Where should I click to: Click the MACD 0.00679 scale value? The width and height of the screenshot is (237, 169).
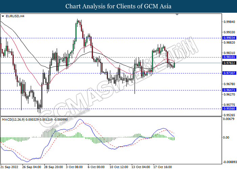229,119
